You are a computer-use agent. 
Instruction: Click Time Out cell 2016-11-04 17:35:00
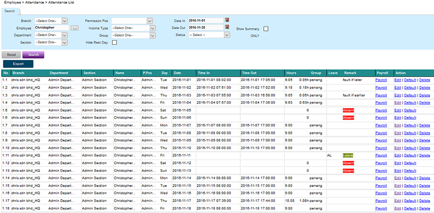pyautogui.click(x=258, y=103)
